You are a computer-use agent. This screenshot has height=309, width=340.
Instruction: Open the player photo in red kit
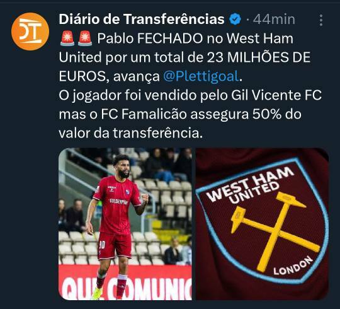[x=125, y=224]
